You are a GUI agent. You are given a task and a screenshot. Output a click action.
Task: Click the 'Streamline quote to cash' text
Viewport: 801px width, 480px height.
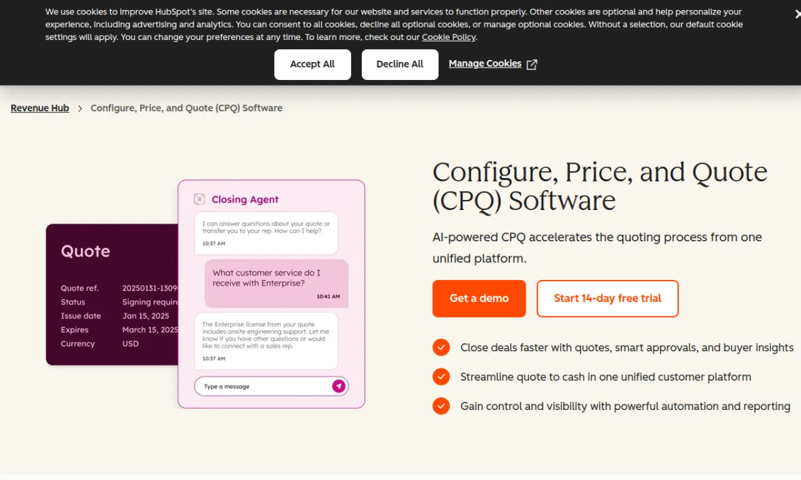point(606,377)
